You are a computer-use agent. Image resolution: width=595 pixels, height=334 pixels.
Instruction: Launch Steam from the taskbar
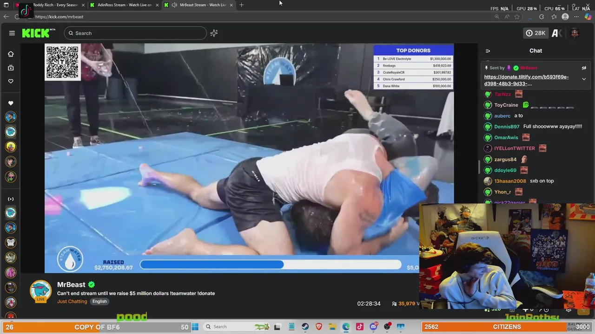(x=305, y=327)
